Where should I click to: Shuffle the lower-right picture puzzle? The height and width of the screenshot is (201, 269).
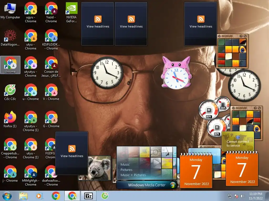[259, 108]
